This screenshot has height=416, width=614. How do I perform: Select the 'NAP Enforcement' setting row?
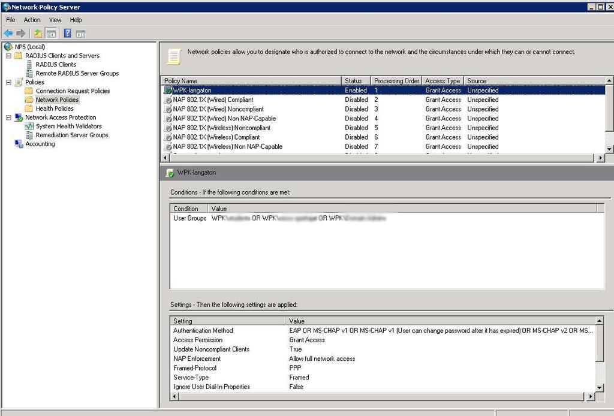(383, 359)
